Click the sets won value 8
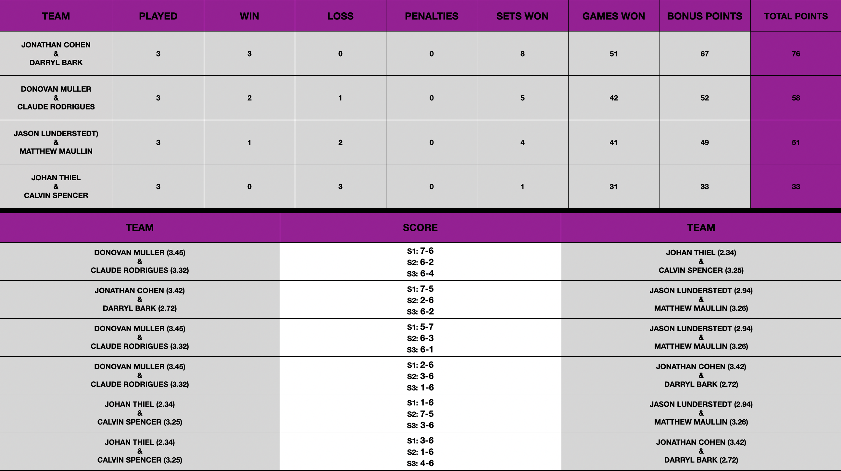841x471 pixels. pyautogui.click(x=522, y=54)
